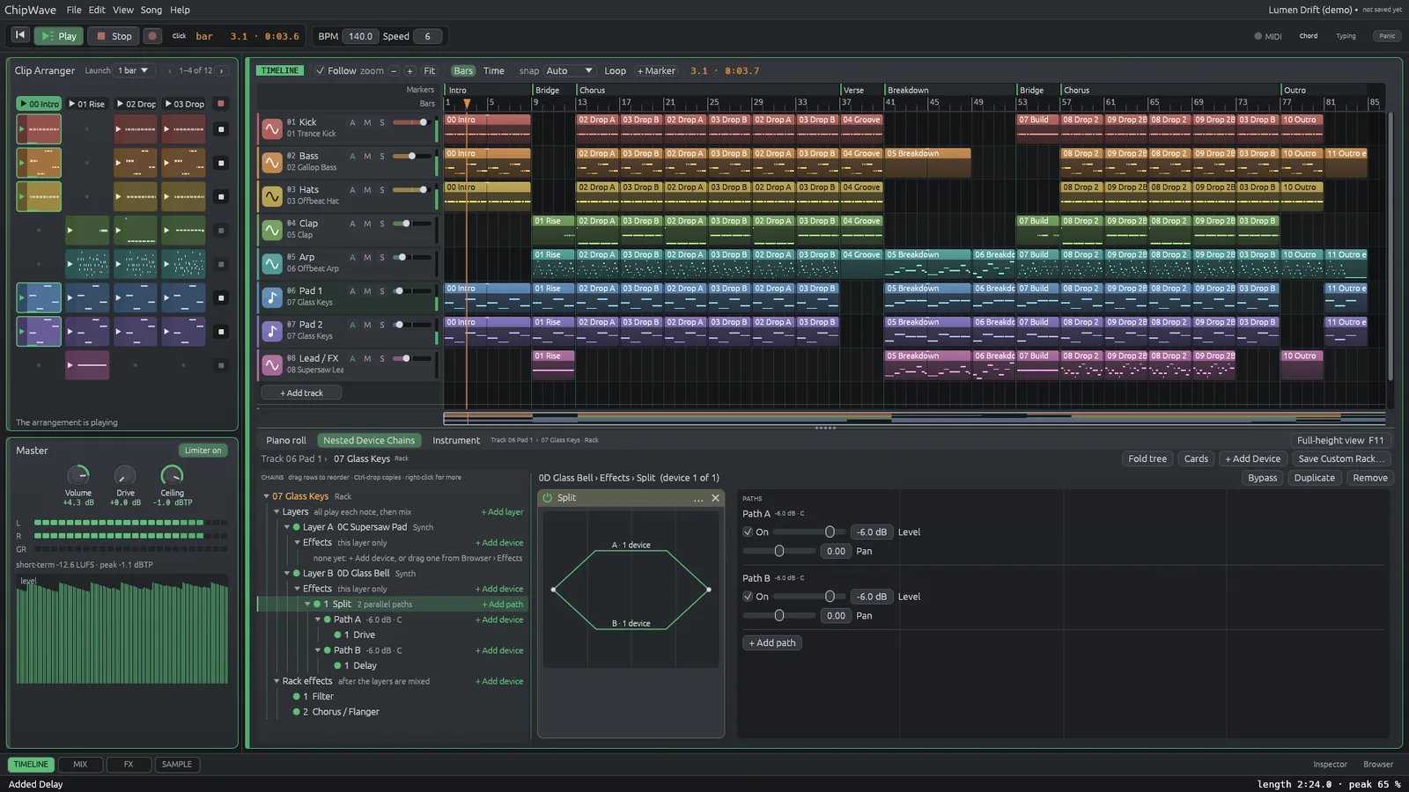Close the Split device card
The height and width of the screenshot is (792, 1409).
715,498
